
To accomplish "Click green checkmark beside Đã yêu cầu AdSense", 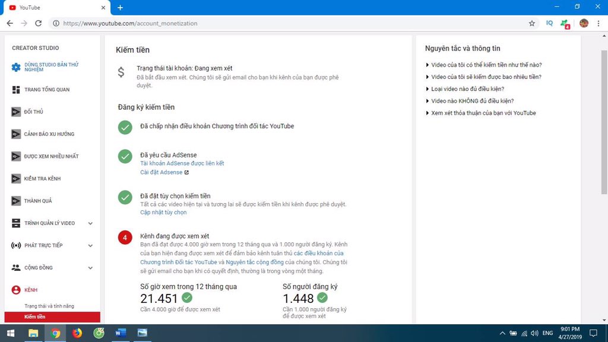I will [x=125, y=156].
